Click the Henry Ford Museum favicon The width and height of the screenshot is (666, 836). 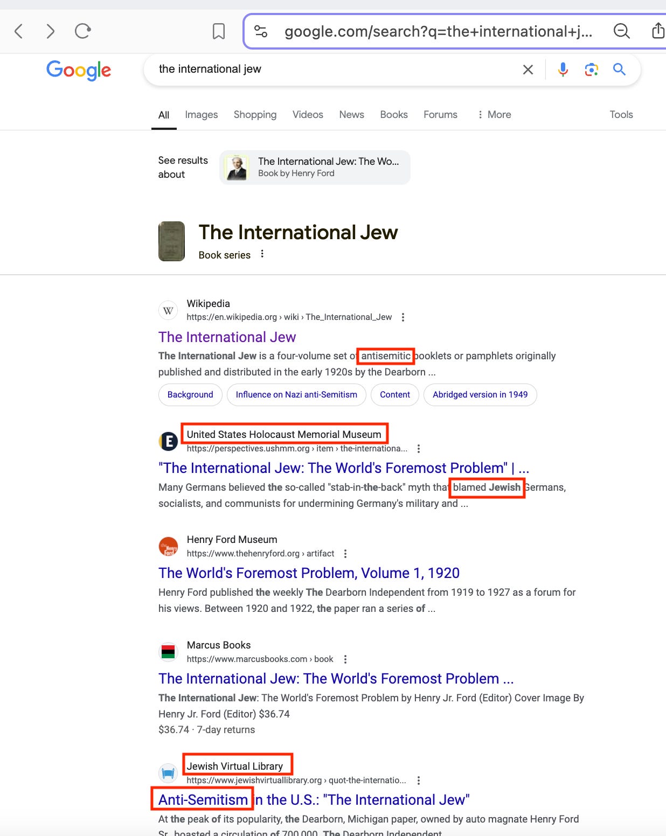[168, 547]
